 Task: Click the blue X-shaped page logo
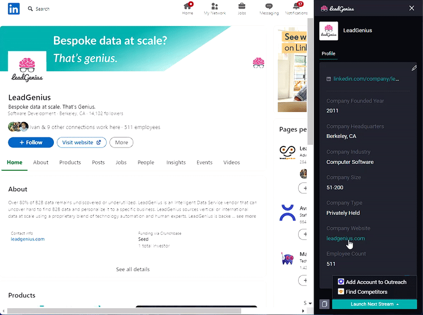[x=287, y=213]
